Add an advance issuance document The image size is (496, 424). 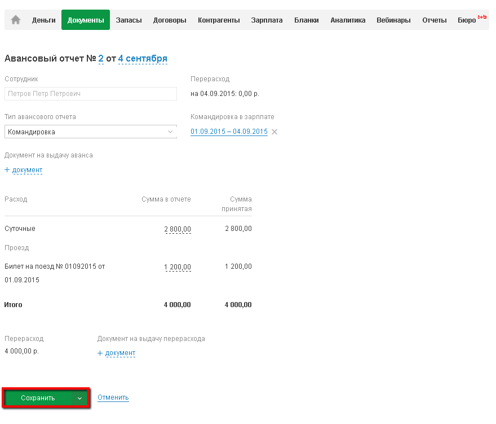tap(24, 170)
